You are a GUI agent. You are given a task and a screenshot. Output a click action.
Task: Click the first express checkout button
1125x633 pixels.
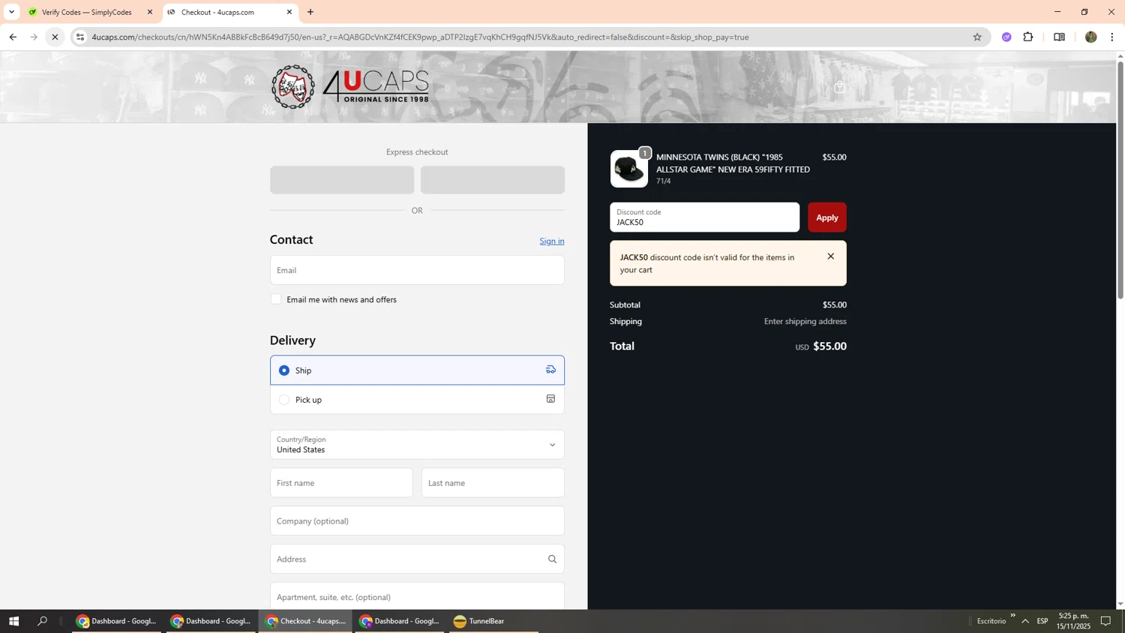342,180
